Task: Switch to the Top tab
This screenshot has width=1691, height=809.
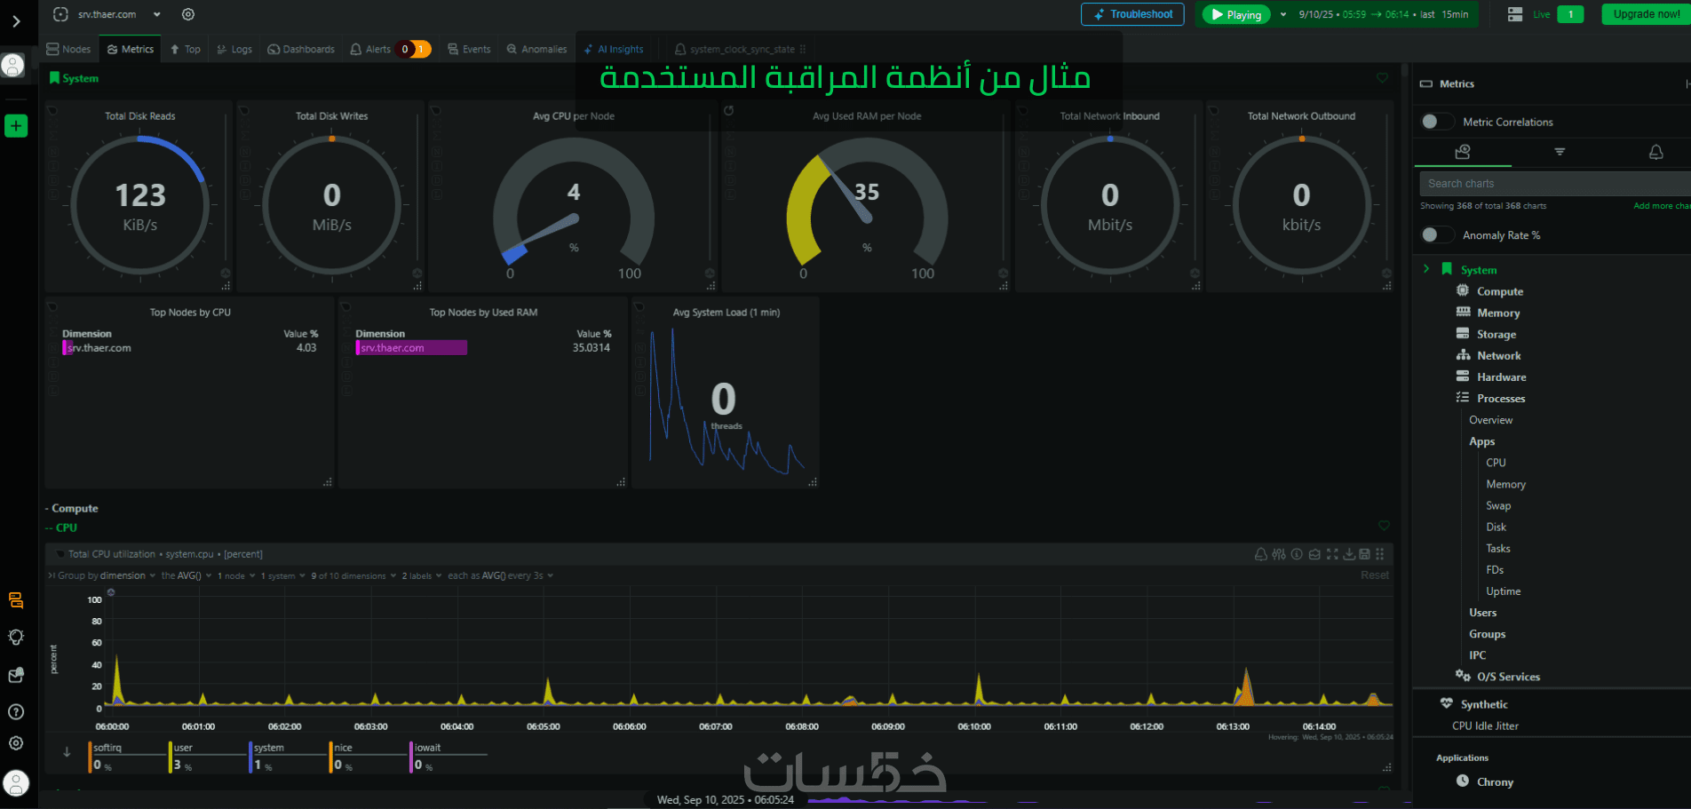Action: [186, 49]
